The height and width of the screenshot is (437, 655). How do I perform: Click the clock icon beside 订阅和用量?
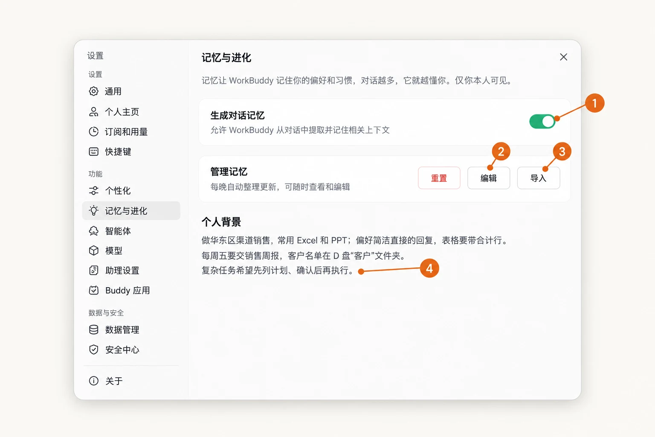pyautogui.click(x=93, y=131)
